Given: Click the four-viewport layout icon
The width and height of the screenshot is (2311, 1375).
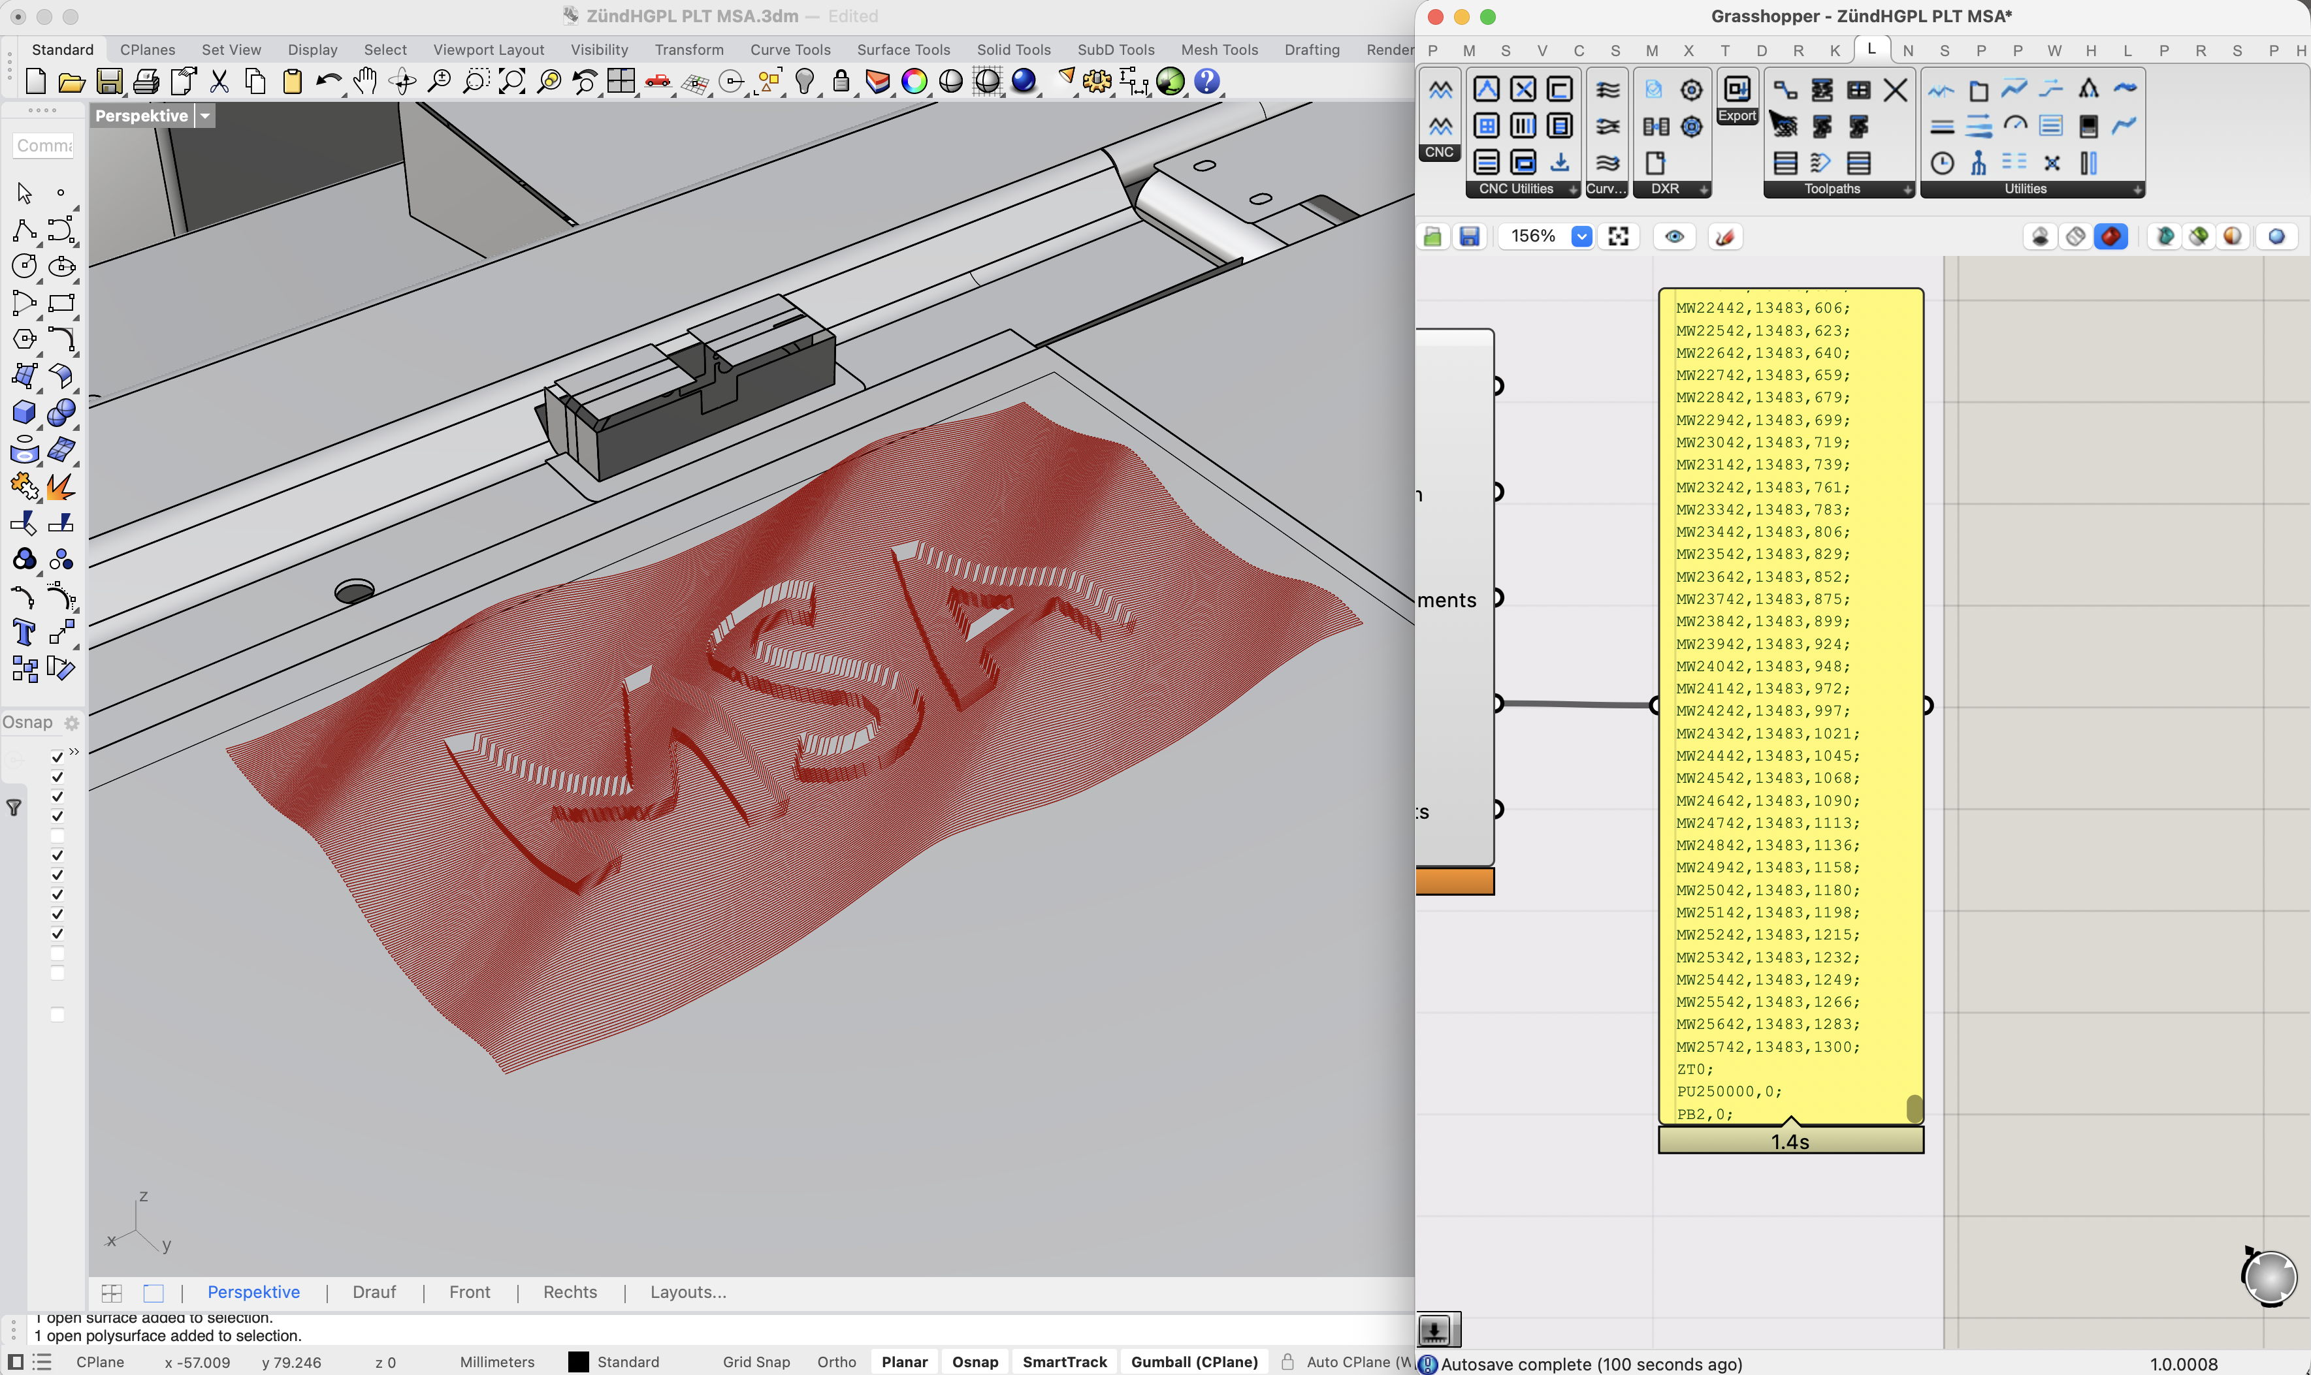Looking at the screenshot, I should click(x=621, y=82).
